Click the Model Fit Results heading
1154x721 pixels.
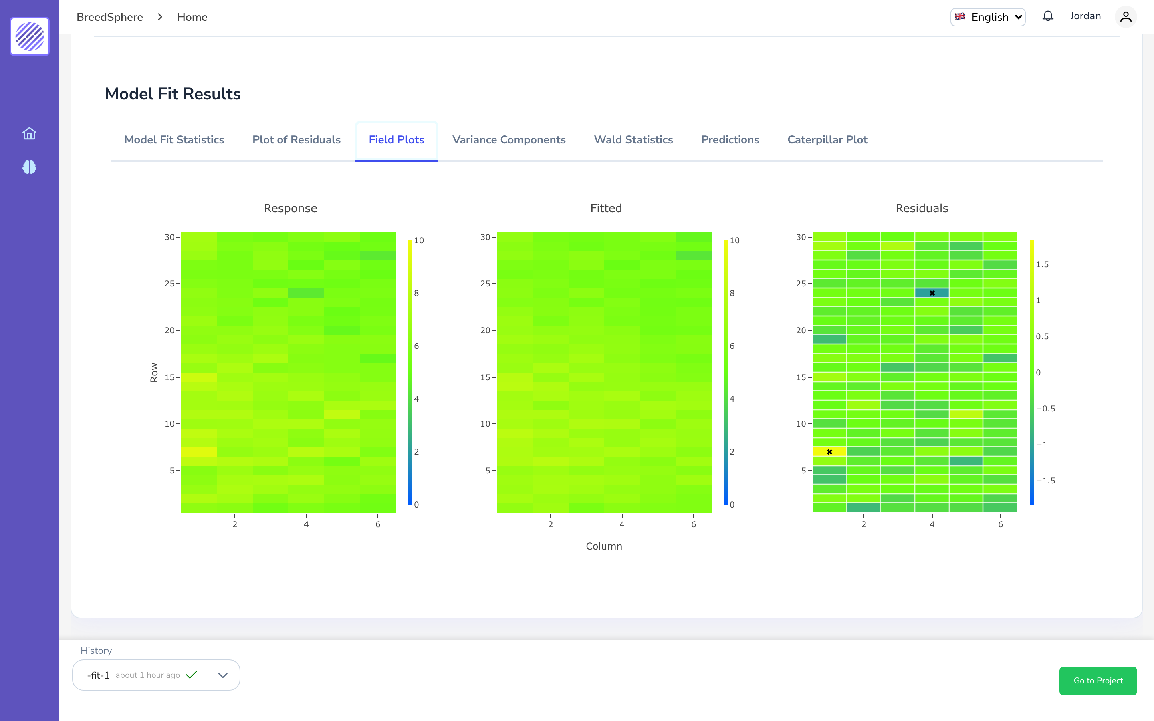point(173,94)
